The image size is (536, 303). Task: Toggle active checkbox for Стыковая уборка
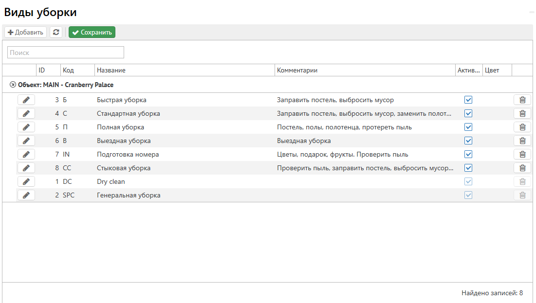(468, 168)
